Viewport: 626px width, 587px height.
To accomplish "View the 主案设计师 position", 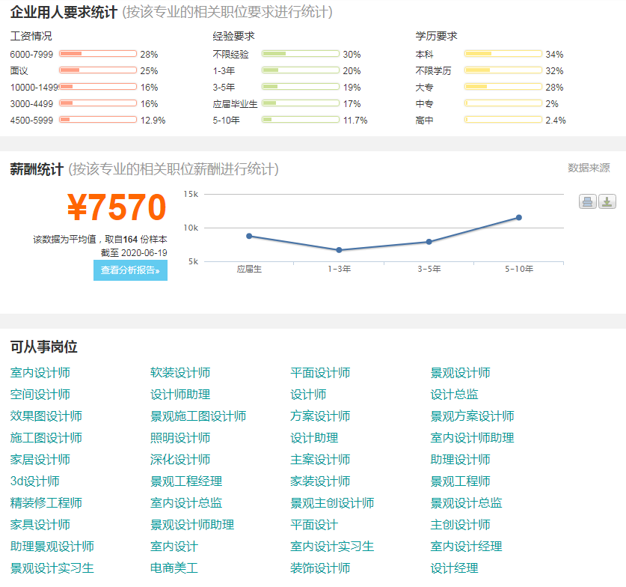I will point(320,459).
